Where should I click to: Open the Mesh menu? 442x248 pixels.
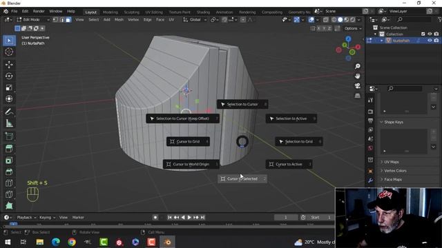point(119,20)
